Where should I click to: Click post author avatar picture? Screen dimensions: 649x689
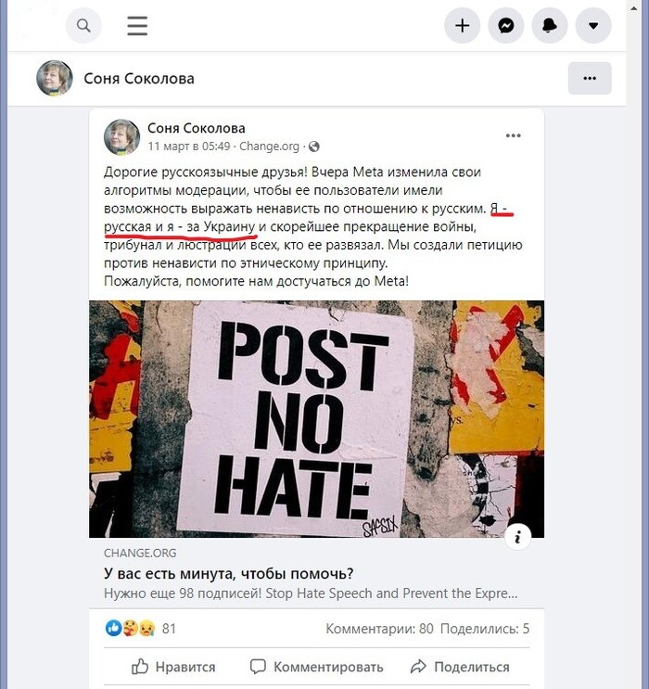pos(121,136)
